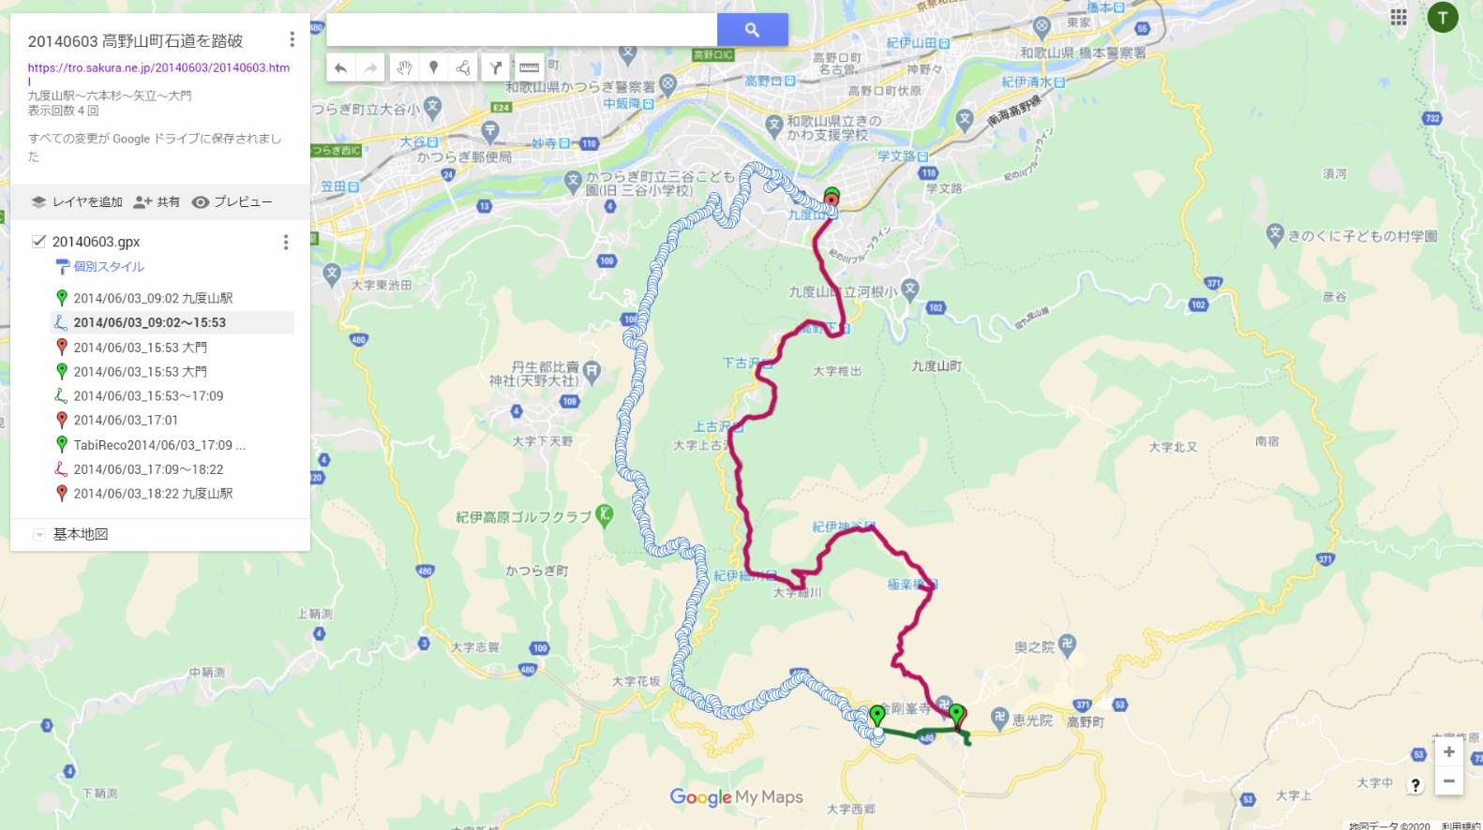
Task: Click into the map search field
Action: (x=522, y=30)
